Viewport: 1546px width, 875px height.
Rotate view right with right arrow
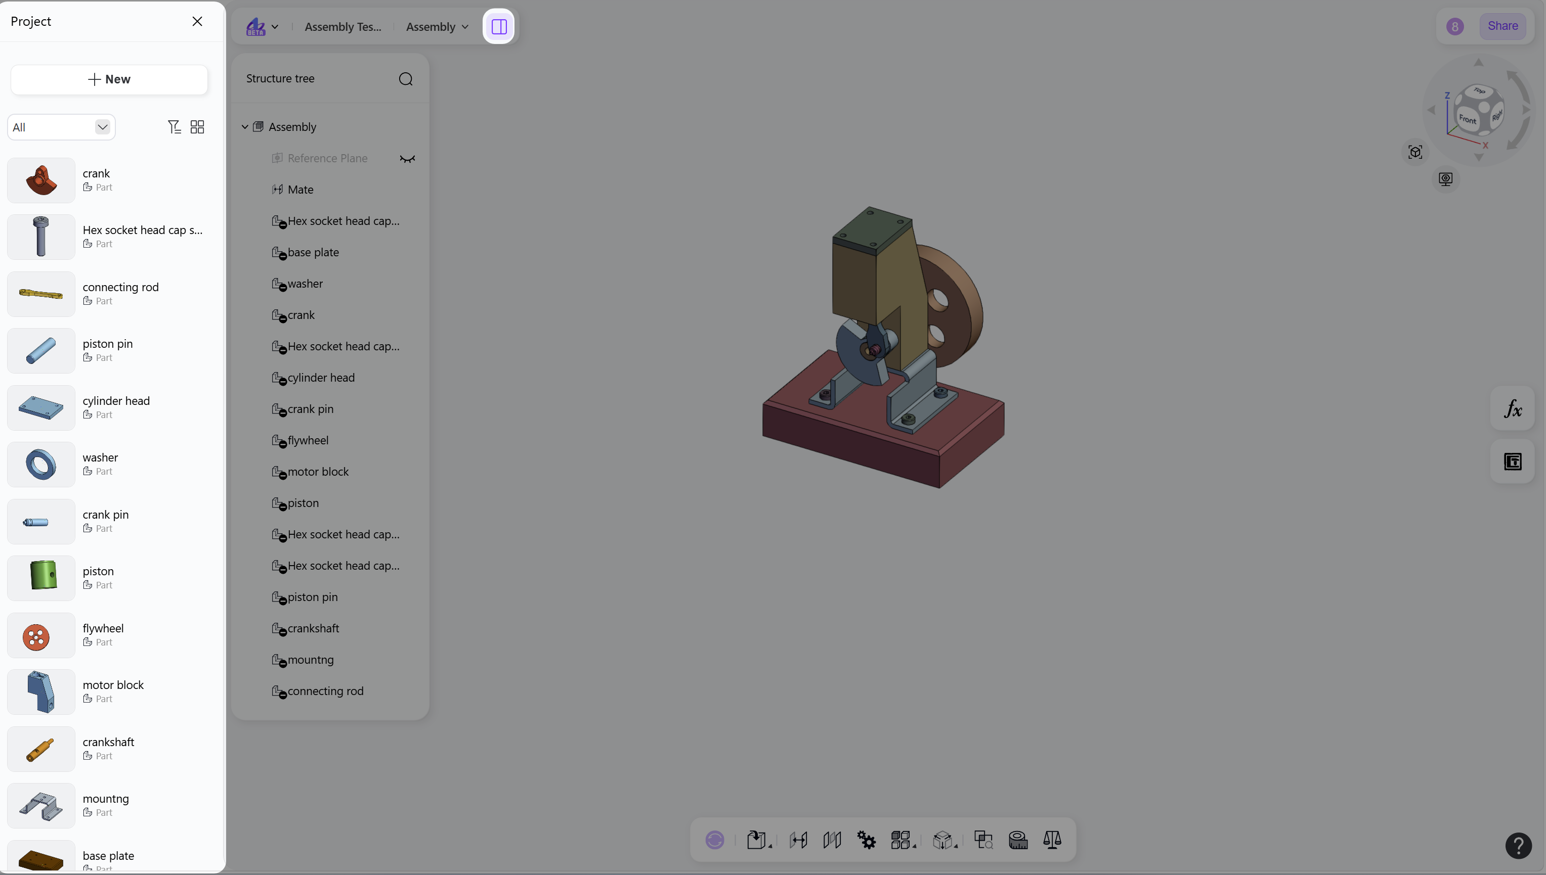coord(1526,109)
